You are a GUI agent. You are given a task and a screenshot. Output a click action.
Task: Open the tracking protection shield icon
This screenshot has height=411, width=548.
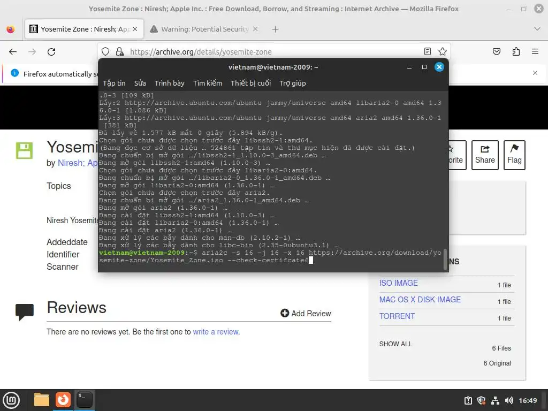tap(105, 52)
